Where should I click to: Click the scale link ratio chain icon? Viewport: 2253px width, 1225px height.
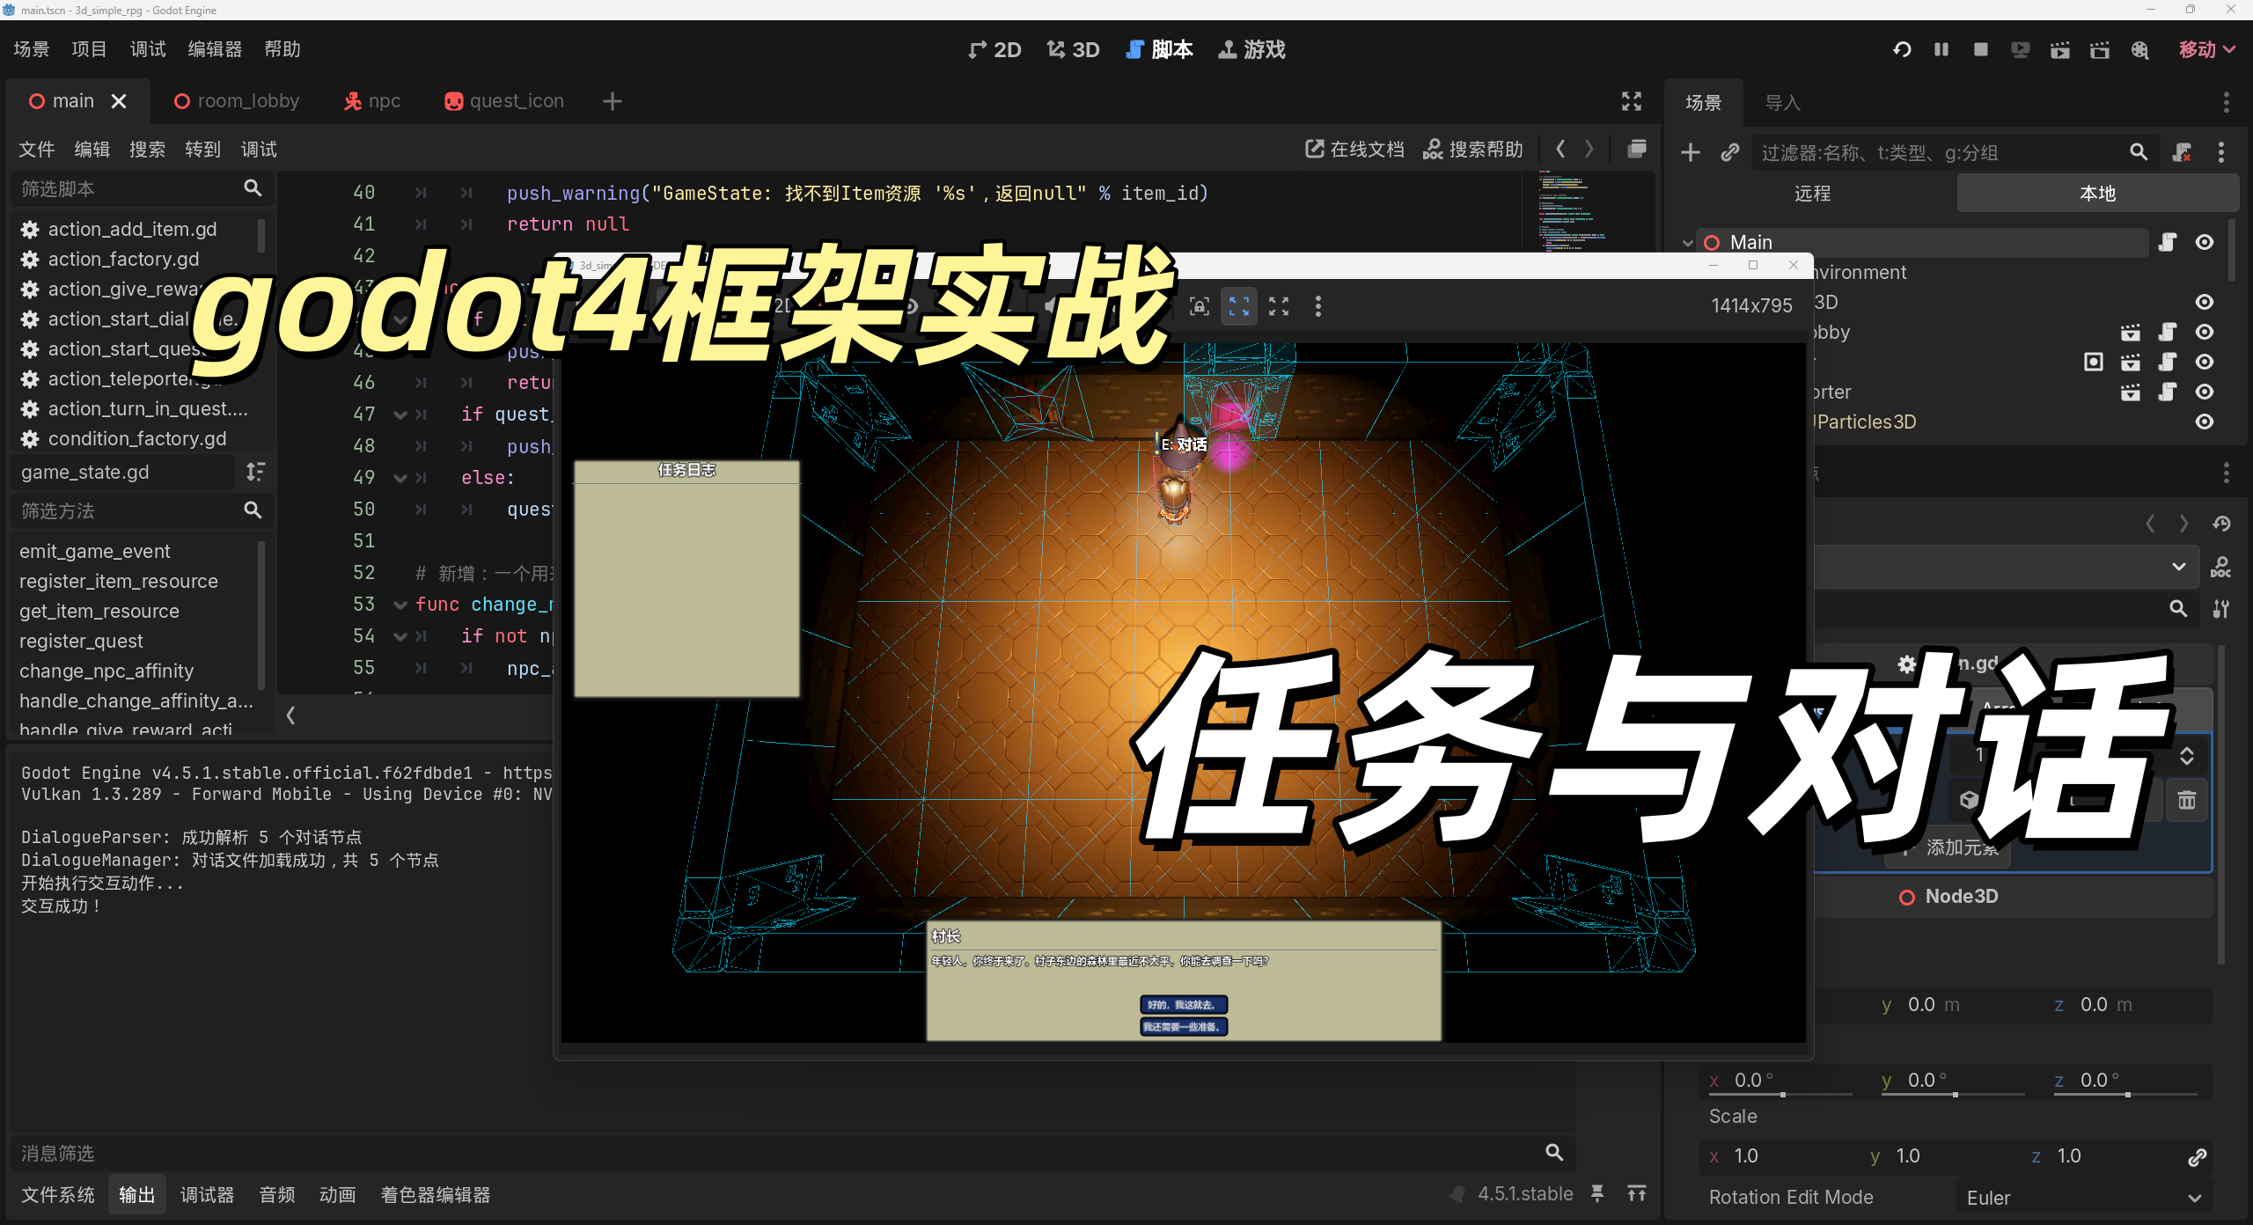2197,1156
